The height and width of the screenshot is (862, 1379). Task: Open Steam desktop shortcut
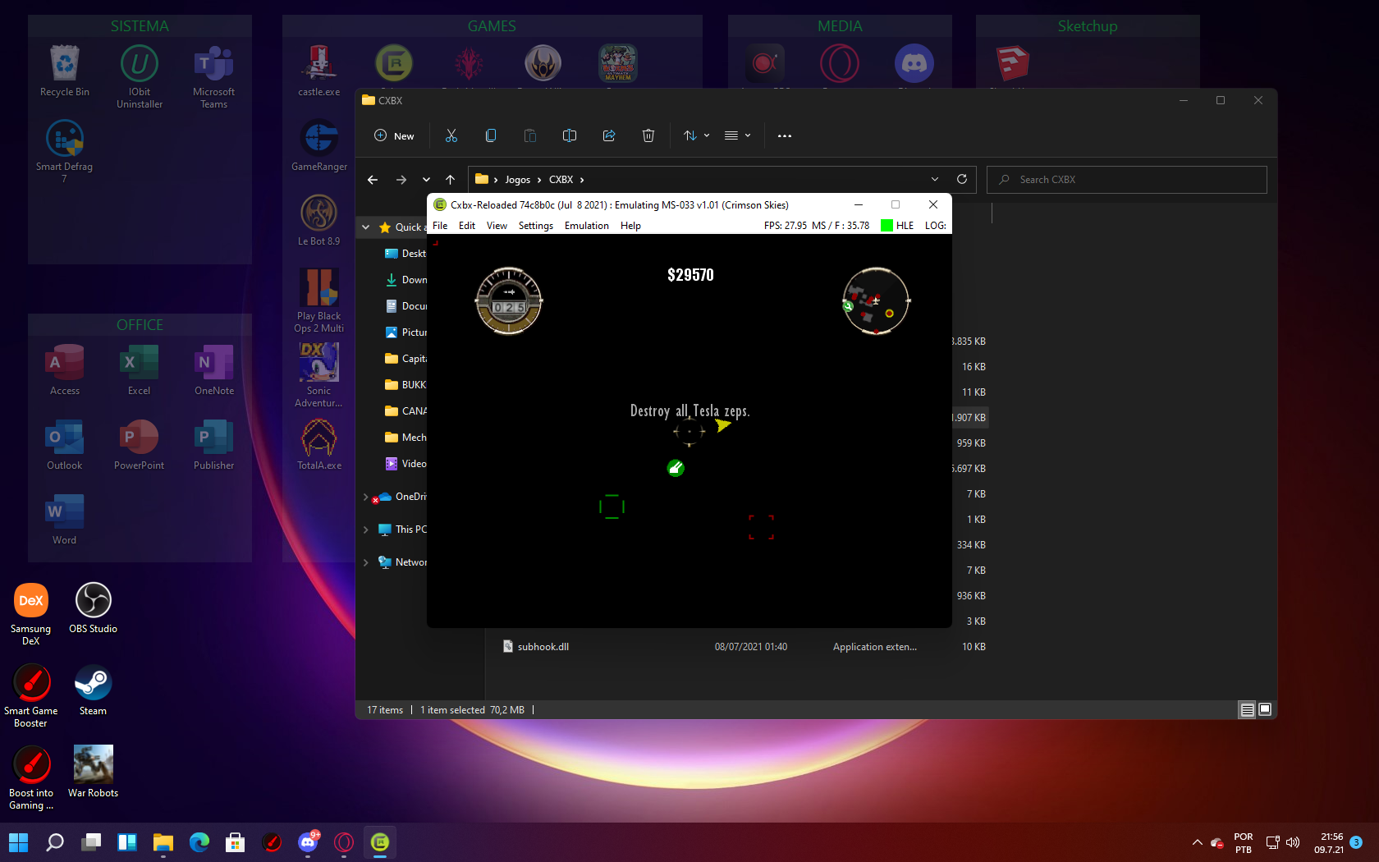pos(93,690)
